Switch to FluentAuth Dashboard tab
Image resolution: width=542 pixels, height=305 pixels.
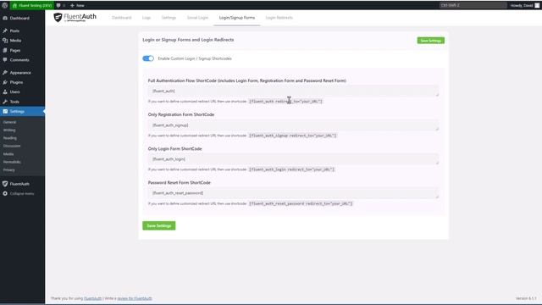(x=121, y=18)
